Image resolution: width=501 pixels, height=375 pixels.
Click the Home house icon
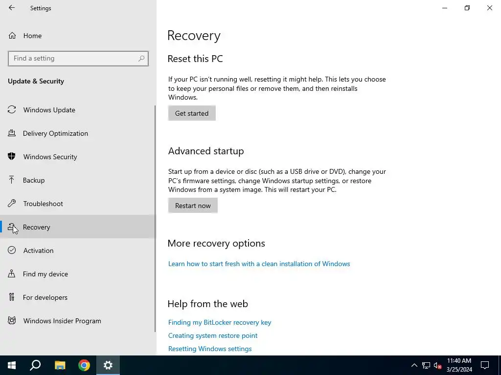click(x=12, y=35)
